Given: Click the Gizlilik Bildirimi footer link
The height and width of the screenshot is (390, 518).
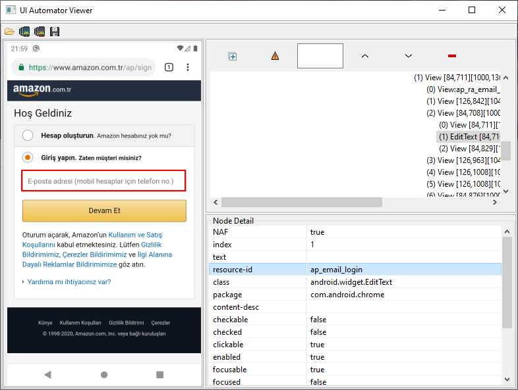Looking at the screenshot, I should coord(126,323).
